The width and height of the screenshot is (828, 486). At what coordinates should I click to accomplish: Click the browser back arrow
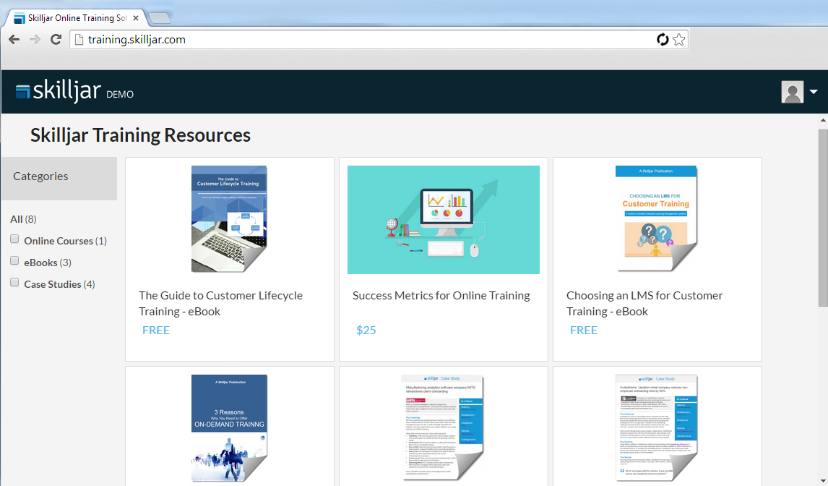[14, 40]
